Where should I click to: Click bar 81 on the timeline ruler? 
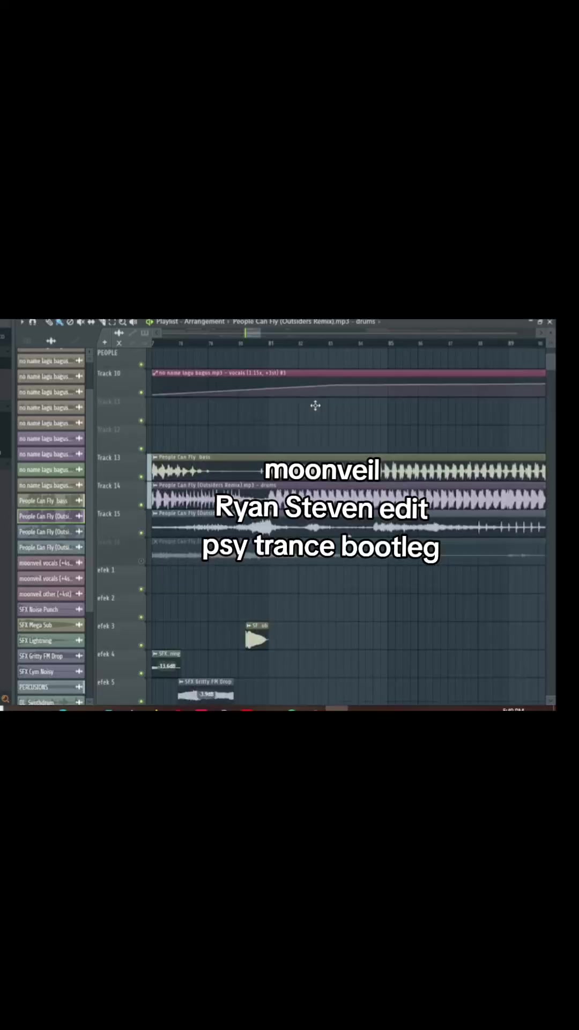pyautogui.click(x=271, y=343)
